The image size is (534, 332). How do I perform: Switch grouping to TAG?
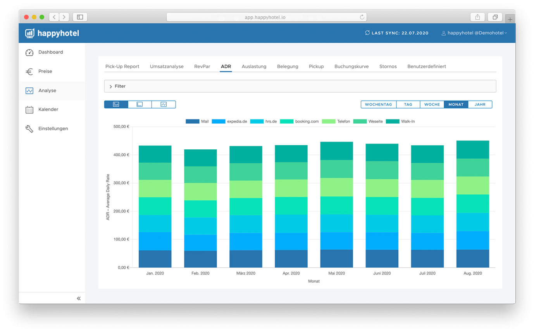click(408, 104)
